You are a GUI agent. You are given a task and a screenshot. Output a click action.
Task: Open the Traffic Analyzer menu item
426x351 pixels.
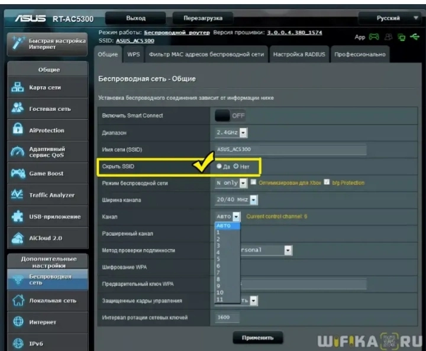click(48, 195)
